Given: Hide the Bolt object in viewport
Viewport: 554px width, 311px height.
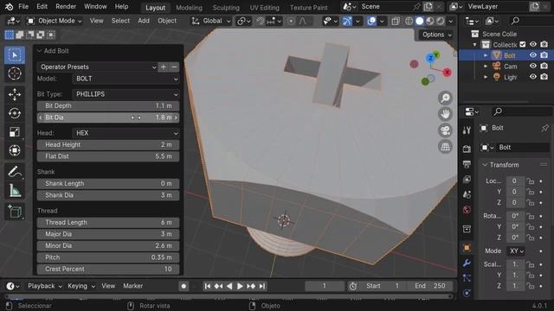Looking at the screenshot, I should [533, 55].
